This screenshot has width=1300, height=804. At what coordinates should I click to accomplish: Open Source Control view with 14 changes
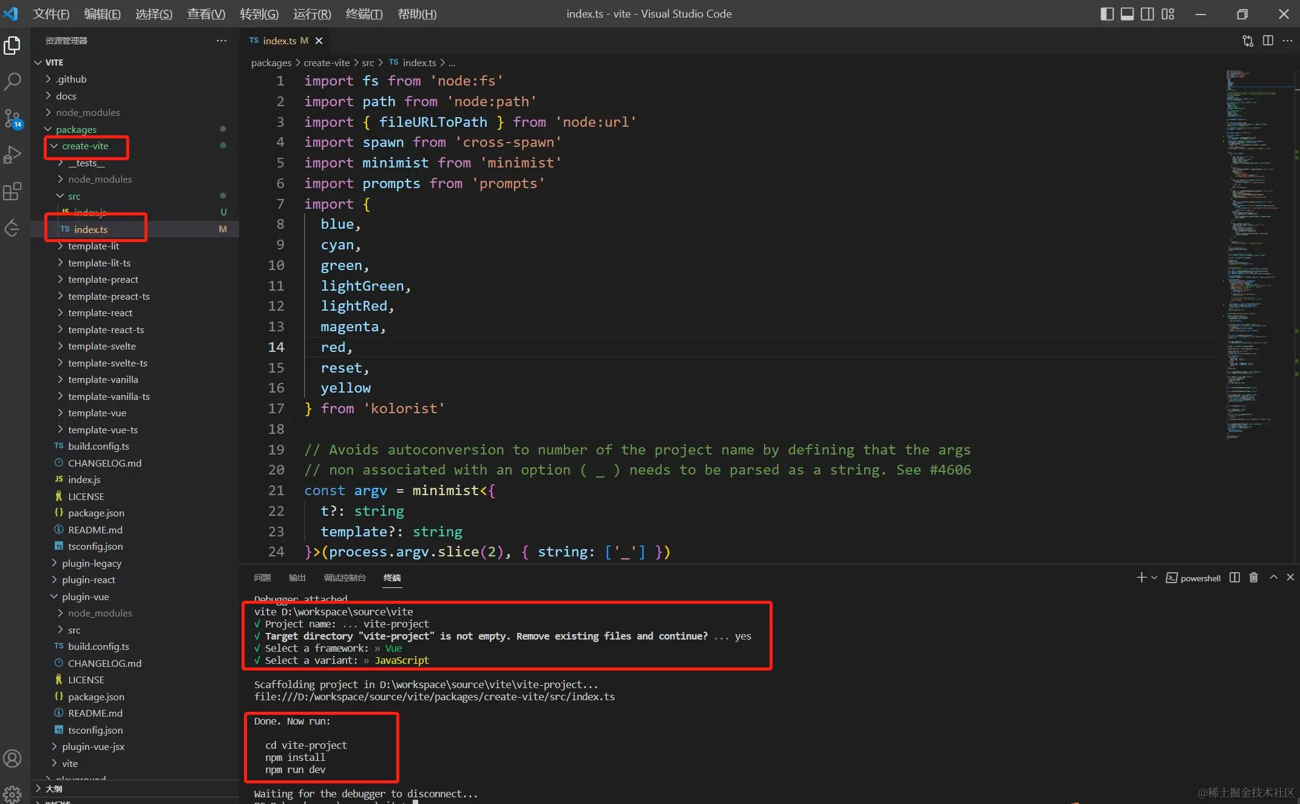coord(13,118)
